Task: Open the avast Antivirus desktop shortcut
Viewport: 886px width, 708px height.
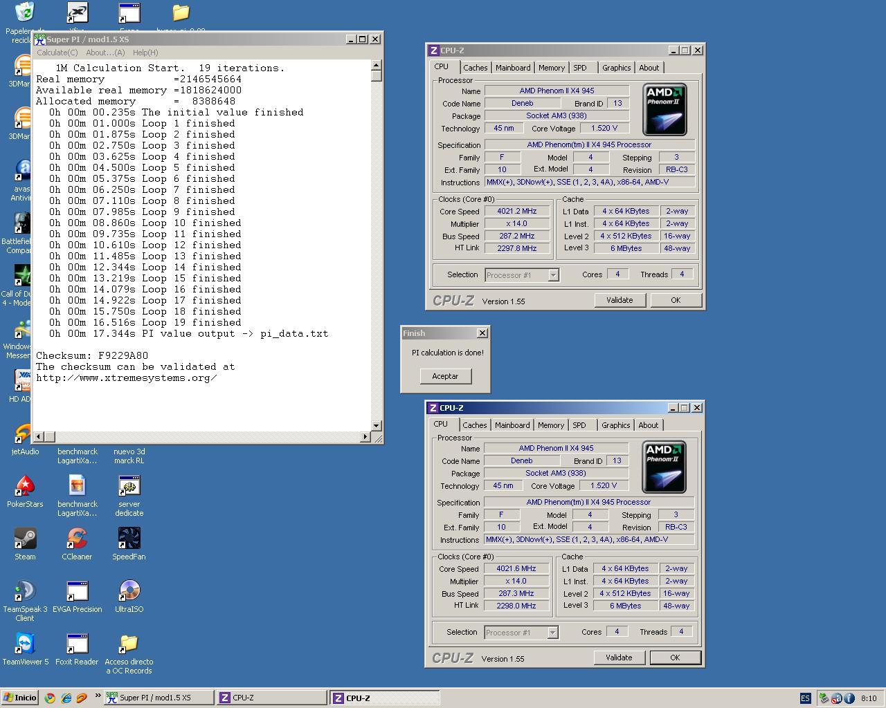Action: 23,171
